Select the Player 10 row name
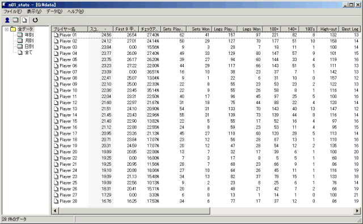The height and width of the screenshot is (224, 363). (68, 91)
